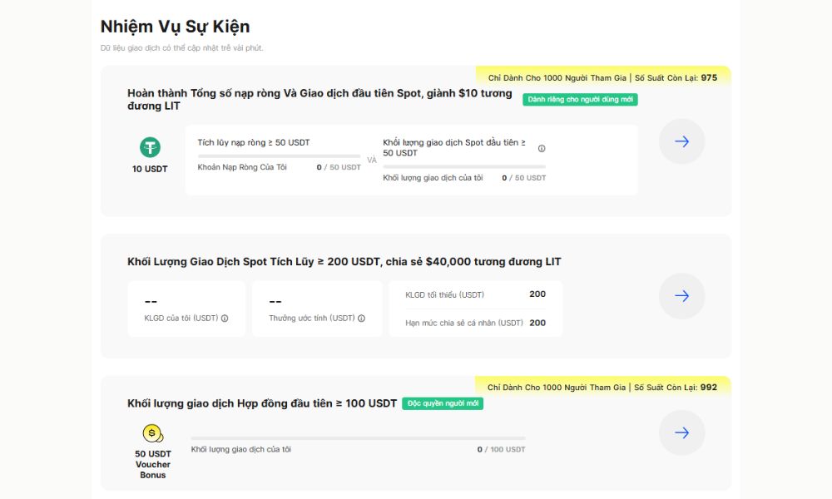Click the arrow button on the net deposit task
The width and height of the screenshot is (832, 499).
(x=681, y=141)
